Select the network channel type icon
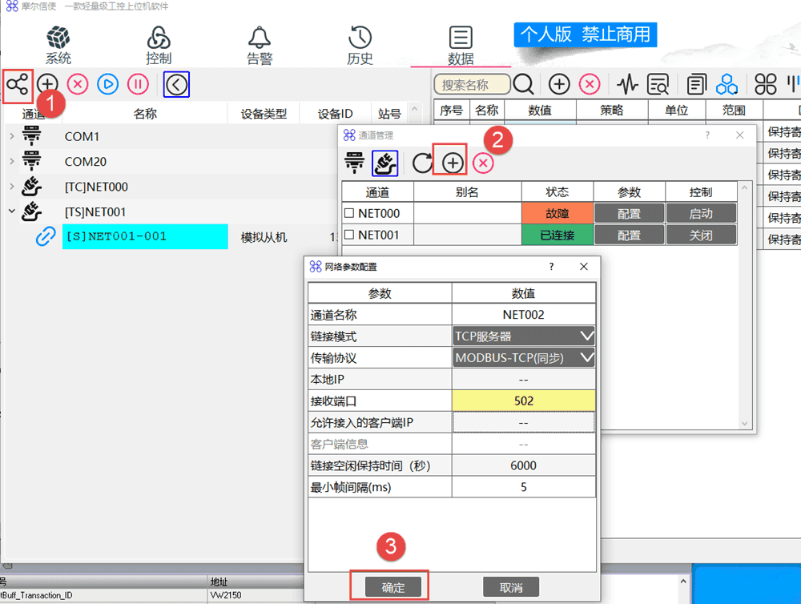Image resolution: width=801 pixels, height=604 pixels. tap(384, 163)
